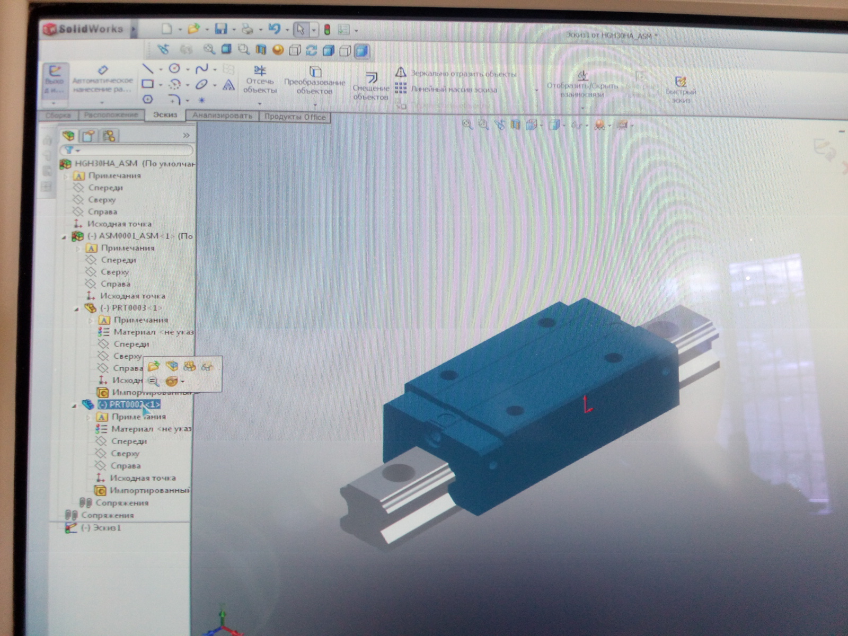Open the Select tool dropdown arrow
Image resolution: width=848 pixels, height=636 pixels.
[313, 30]
